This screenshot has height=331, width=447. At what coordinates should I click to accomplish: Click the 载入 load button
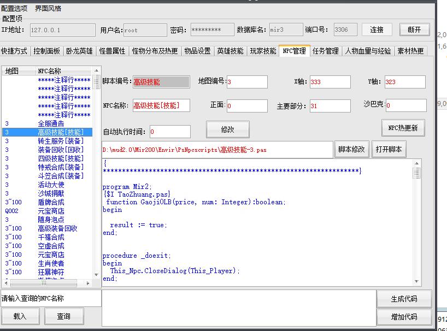tap(20, 316)
